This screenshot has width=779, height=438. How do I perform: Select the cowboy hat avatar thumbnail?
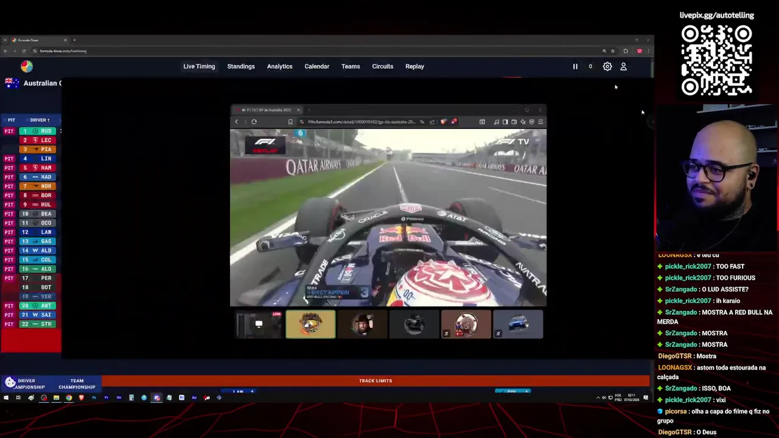pos(363,324)
